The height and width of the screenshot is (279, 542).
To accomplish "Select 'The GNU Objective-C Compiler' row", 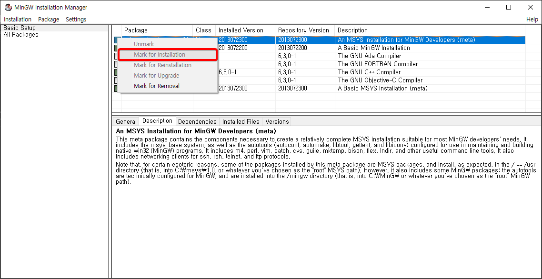I will 380,80.
